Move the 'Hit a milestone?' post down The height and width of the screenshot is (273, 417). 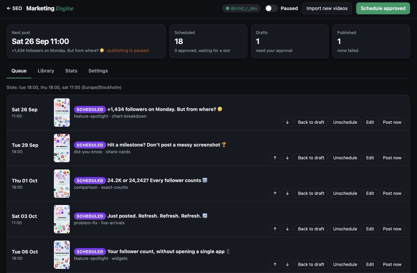[287, 158]
